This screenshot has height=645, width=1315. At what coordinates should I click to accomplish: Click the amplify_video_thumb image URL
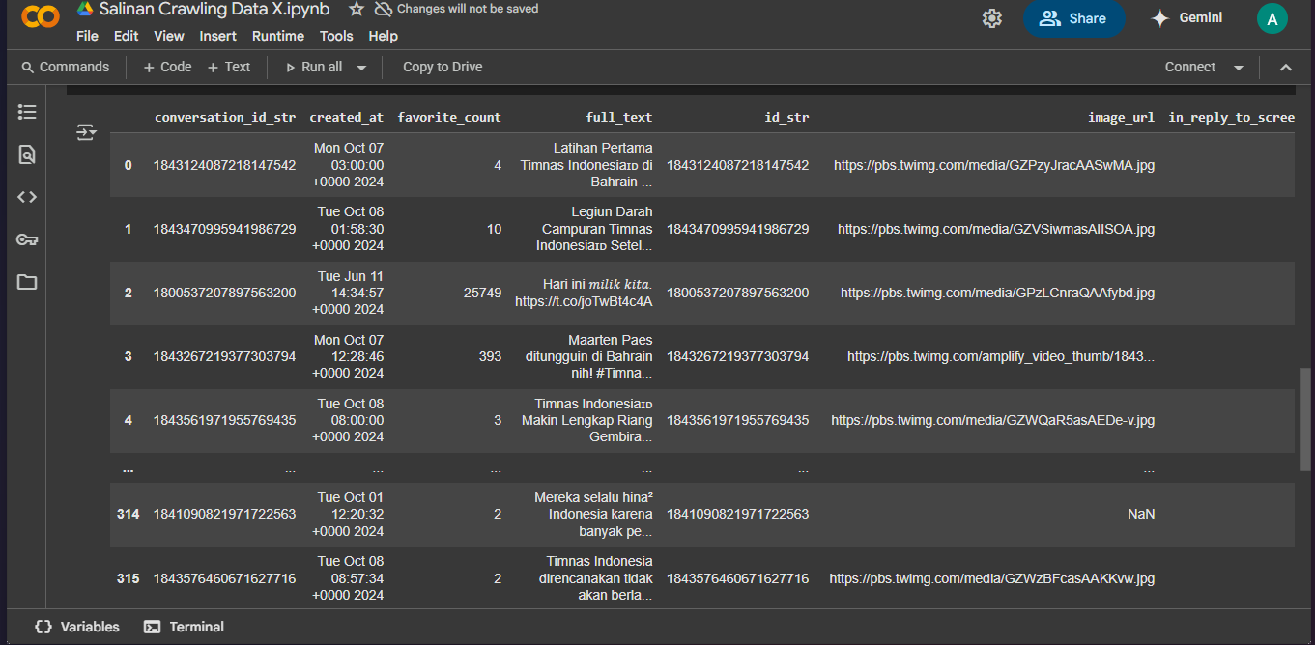coord(1001,356)
